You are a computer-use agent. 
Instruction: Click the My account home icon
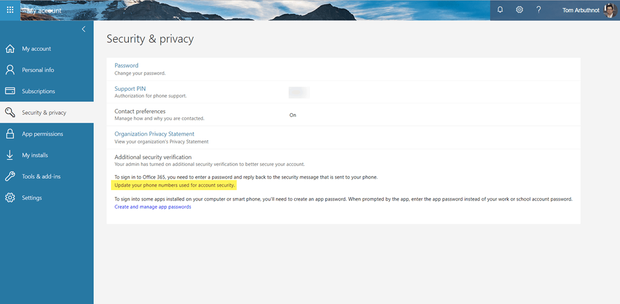click(x=10, y=48)
